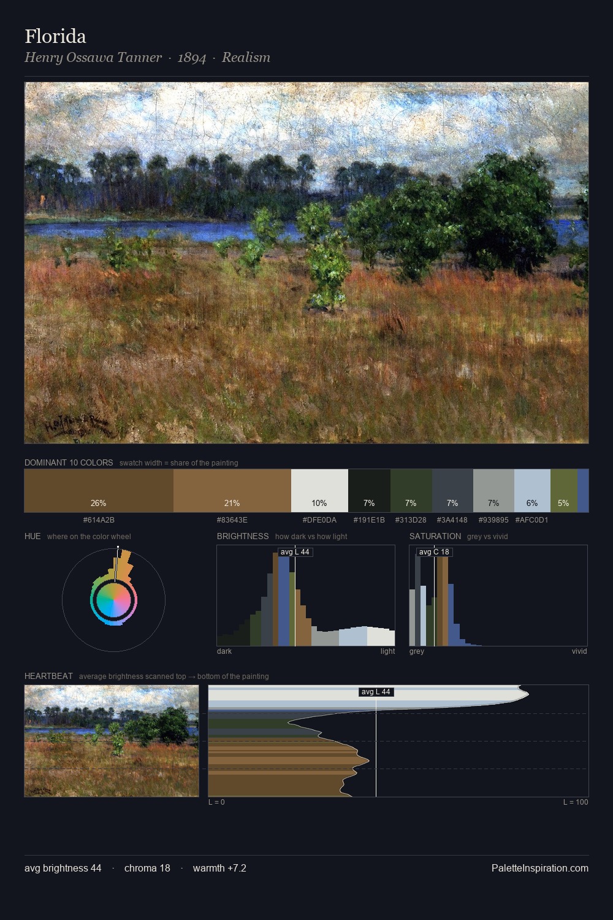Viewport: 613px width, 920px height.
Task: Click the avg C 18 saturation label
Action: [x=434, y=552]
